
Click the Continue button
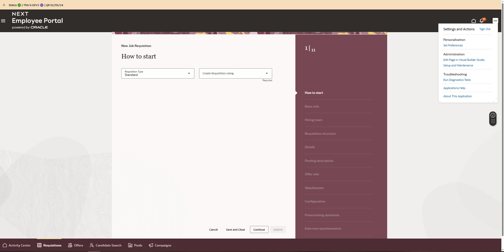[259, 230]
